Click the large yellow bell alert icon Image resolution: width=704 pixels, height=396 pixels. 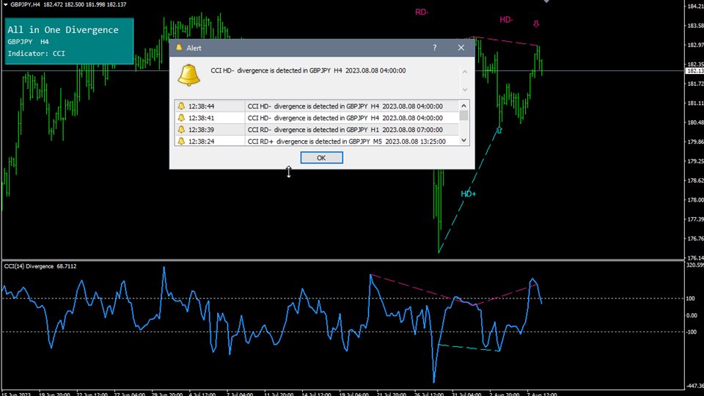[190, 75]
